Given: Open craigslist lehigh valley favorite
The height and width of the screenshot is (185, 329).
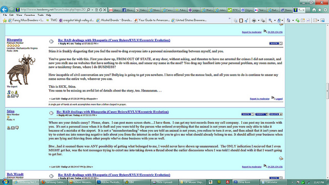Looking at the screenshot, I should (x=77, y=21).
